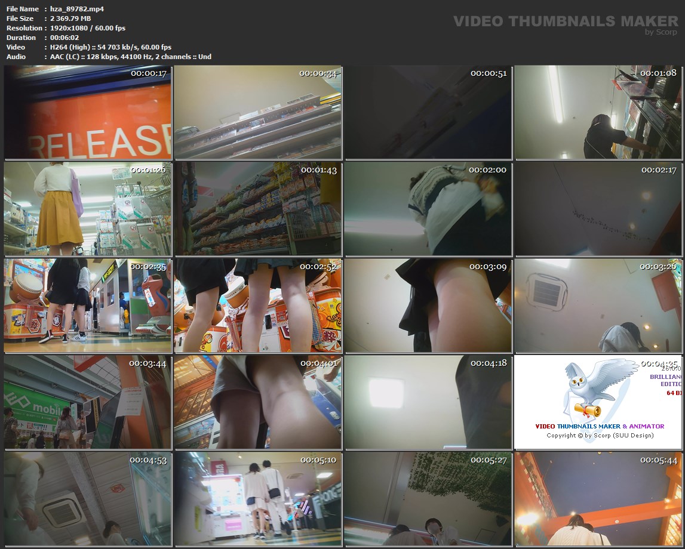Image resolution: width=685 pixels, height=549 pixels.
Task: Select the claw machine frame at 00:05:10
Action: pyautogui.click(x=258, y=499)
